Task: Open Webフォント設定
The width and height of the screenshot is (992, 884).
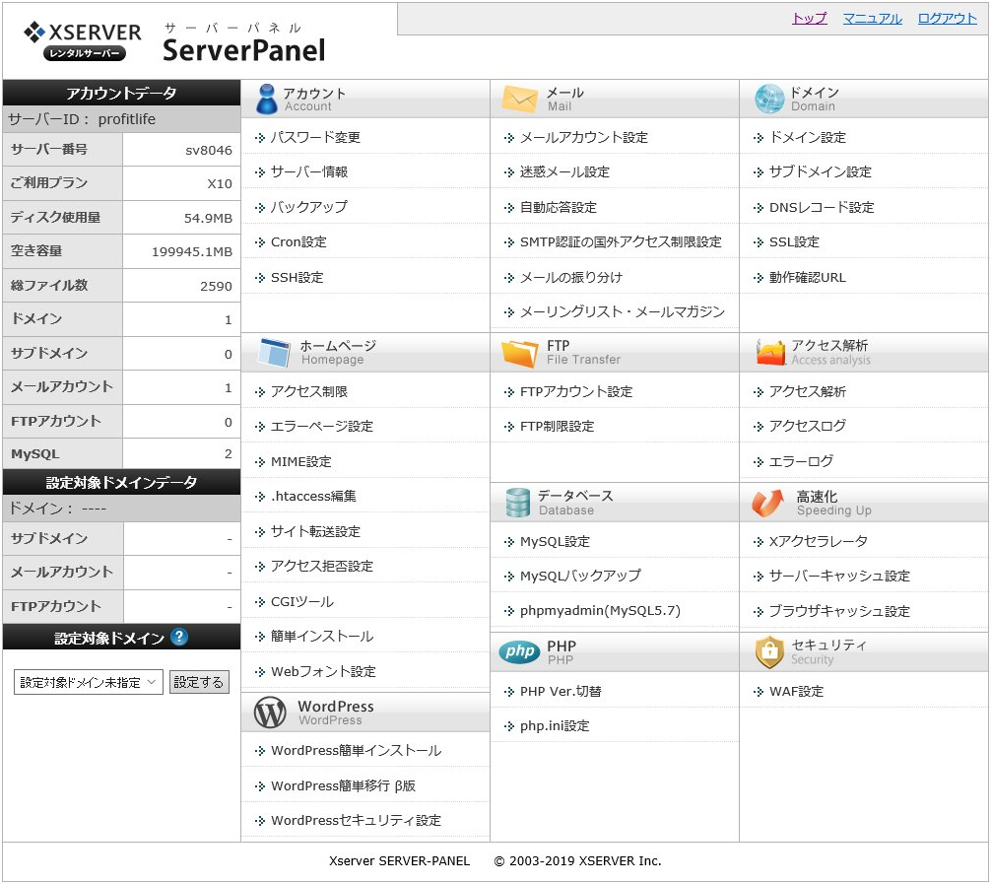Action: click(323, 671)
